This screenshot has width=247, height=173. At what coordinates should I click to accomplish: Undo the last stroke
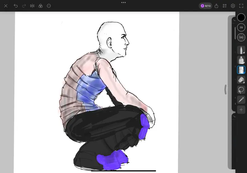pos(16,6)
